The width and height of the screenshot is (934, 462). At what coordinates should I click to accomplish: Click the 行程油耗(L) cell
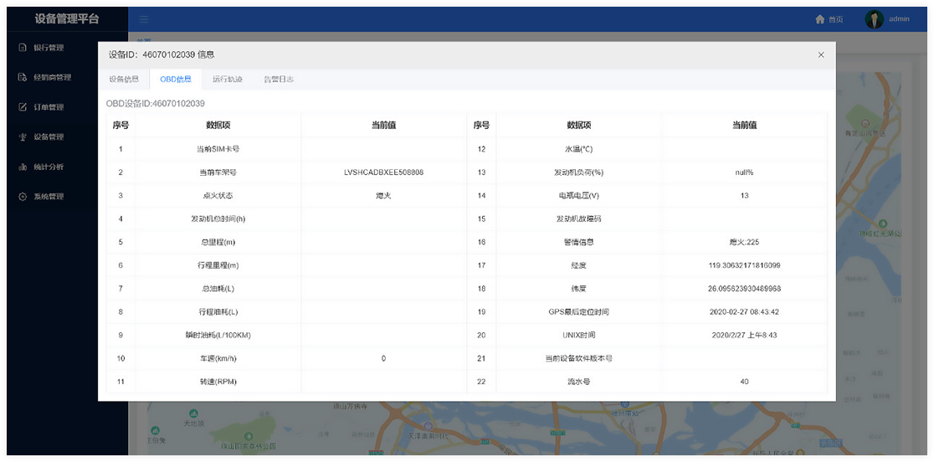tap(218, 311)
